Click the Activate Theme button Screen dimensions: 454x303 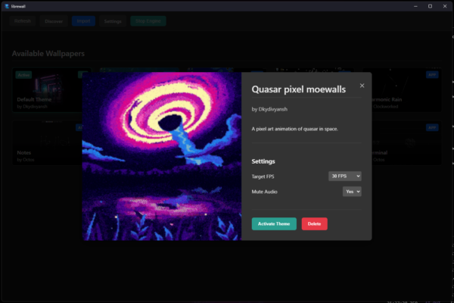point(274,224)
